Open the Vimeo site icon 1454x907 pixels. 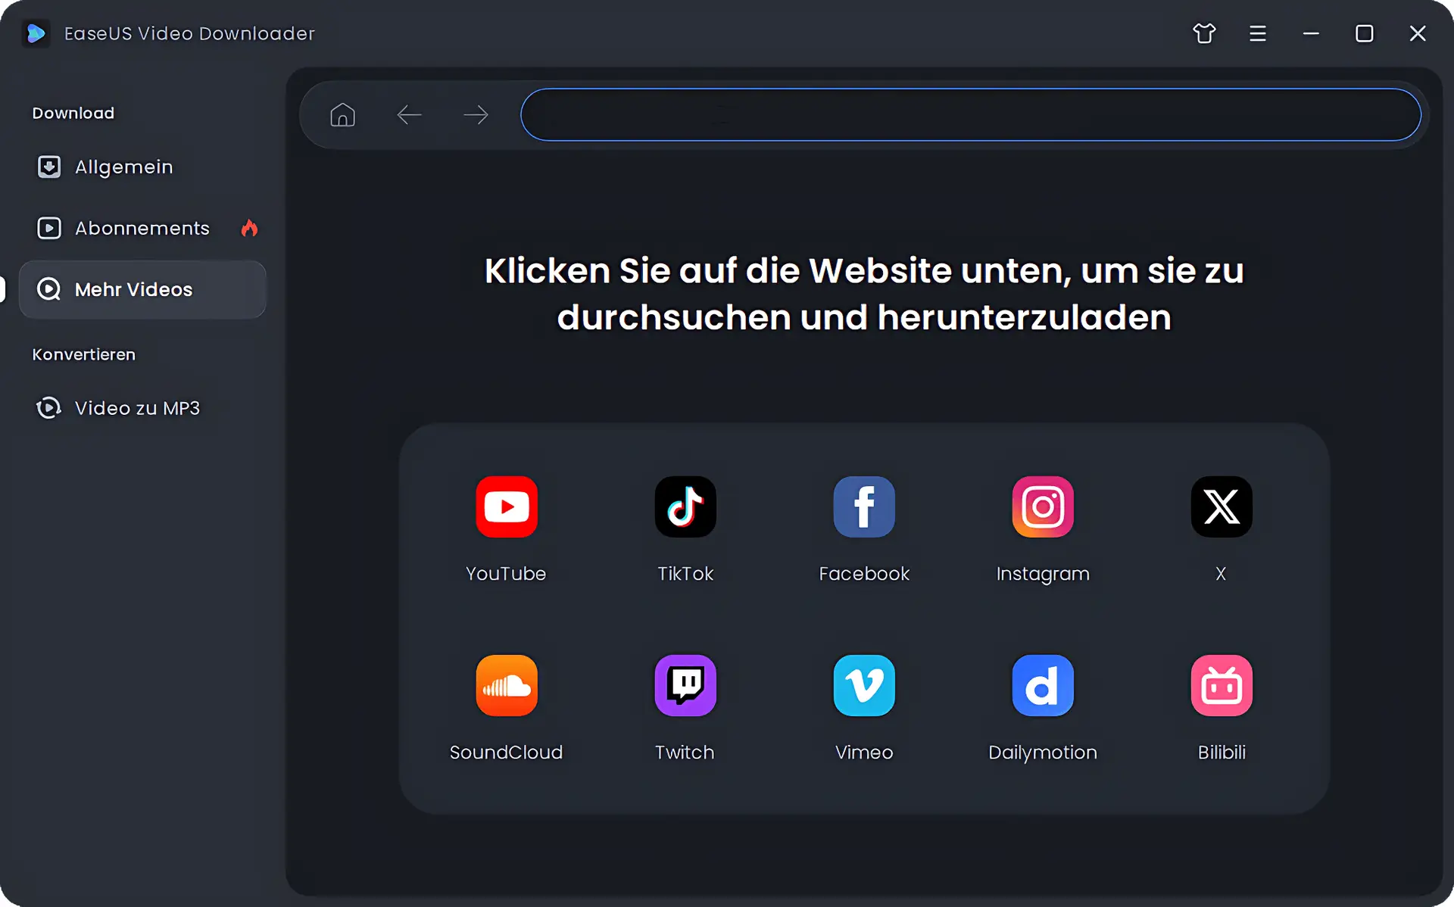[x=864, y=685]
